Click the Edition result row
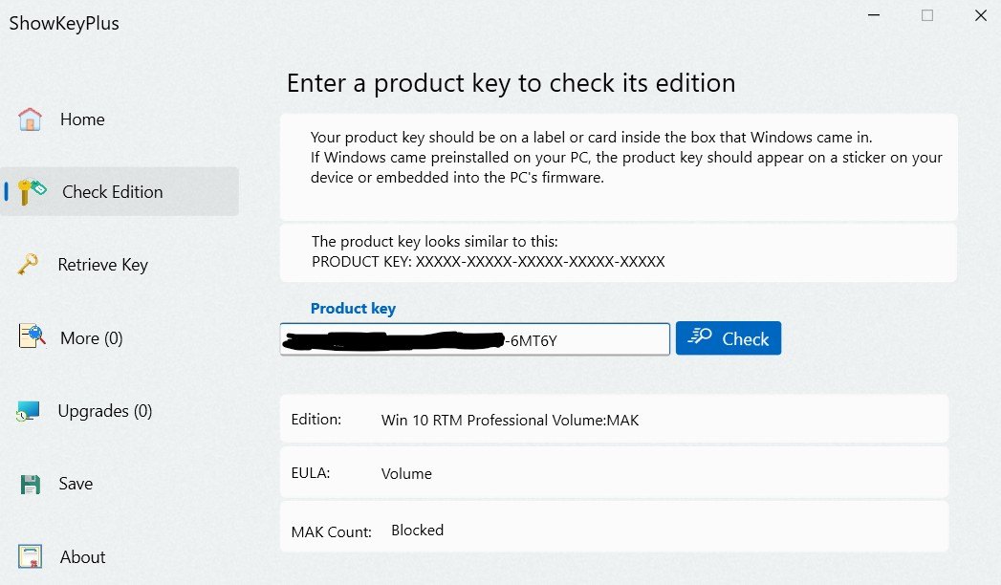Screen dimensions: 1001x585 click(x=614, y=419)
